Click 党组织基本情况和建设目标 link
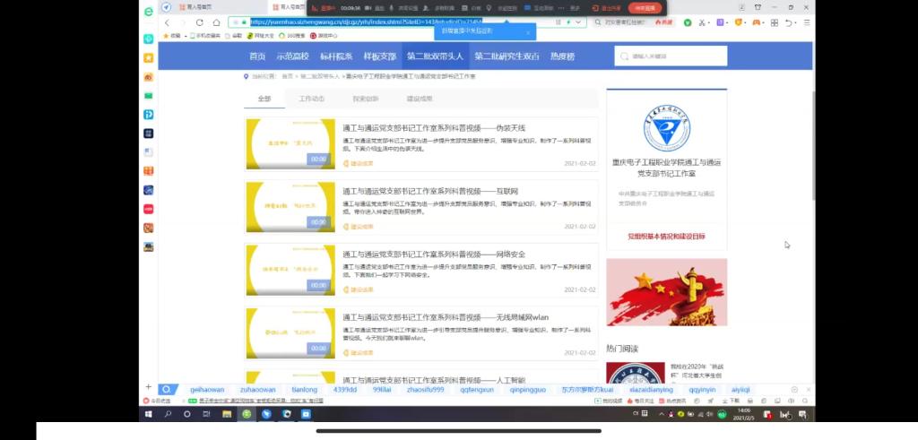This screenshot has height=440, width=918. click(666, 236)
